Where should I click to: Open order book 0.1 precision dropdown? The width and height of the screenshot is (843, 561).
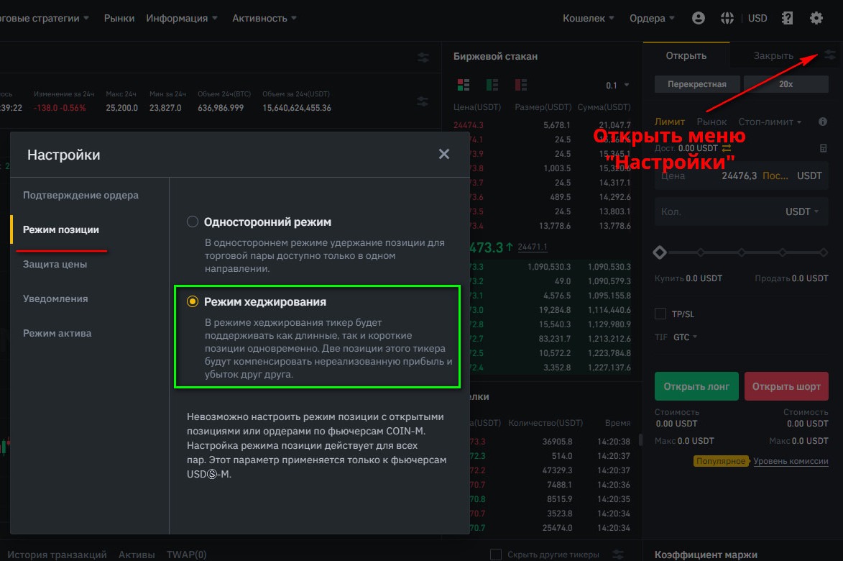click(x=617, y=85)
